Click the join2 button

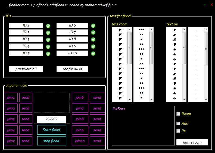click(11, 108)
